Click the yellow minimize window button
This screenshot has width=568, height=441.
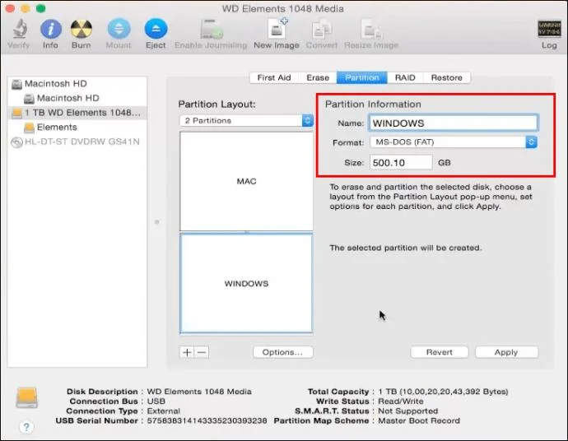(26, 8)
